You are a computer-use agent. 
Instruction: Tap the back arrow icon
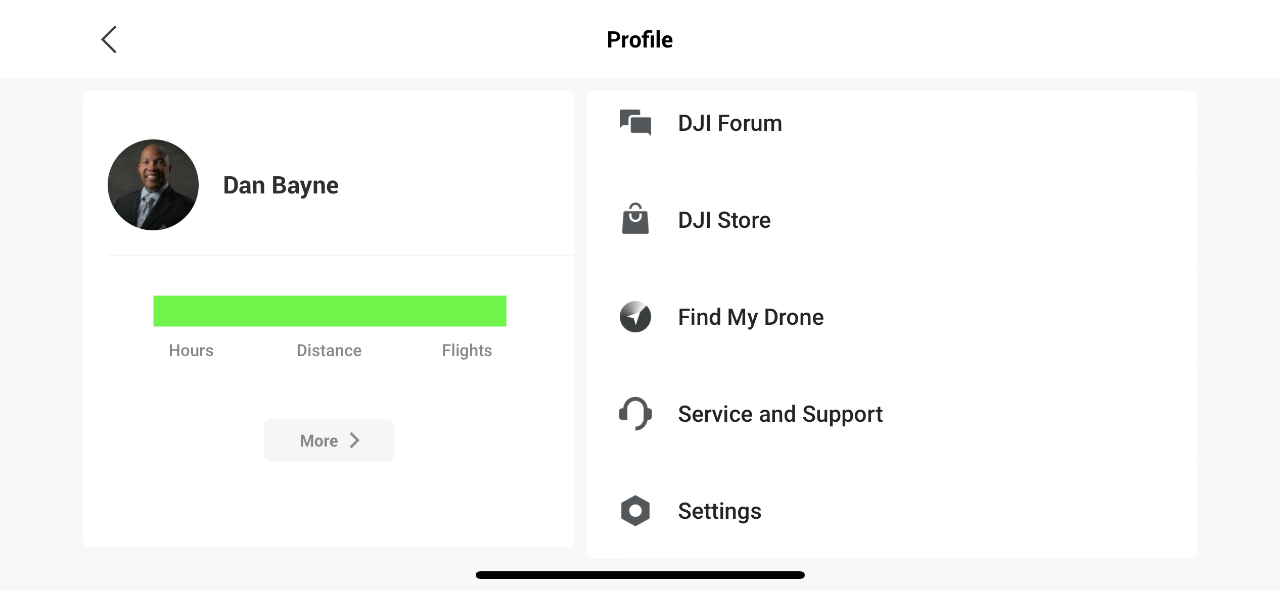pos(109,39)
